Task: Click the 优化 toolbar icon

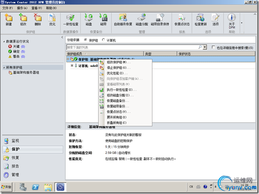Action: click(52, 20)
